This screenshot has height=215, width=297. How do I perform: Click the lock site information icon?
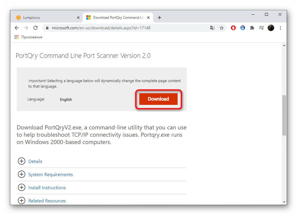pos(47,28)
